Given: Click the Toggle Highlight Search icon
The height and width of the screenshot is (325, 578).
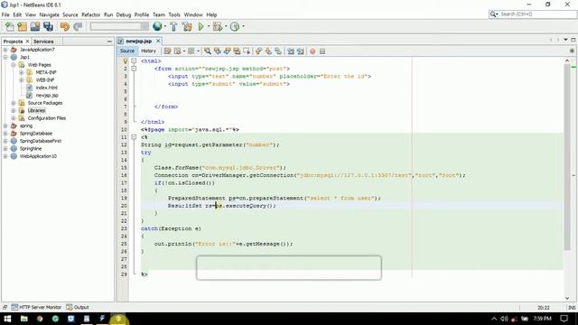Looking at the screenshot, I should pos(237,51).
